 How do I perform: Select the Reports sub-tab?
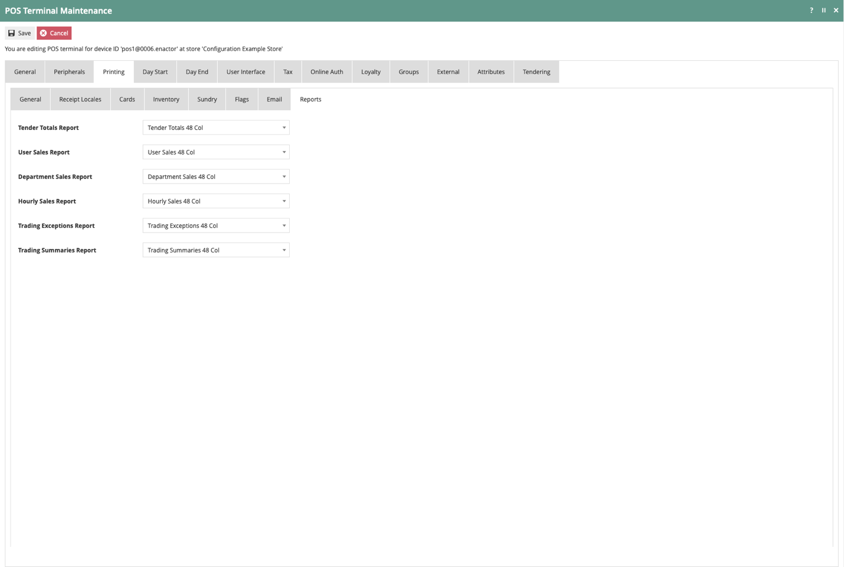[x=310, y=99]
